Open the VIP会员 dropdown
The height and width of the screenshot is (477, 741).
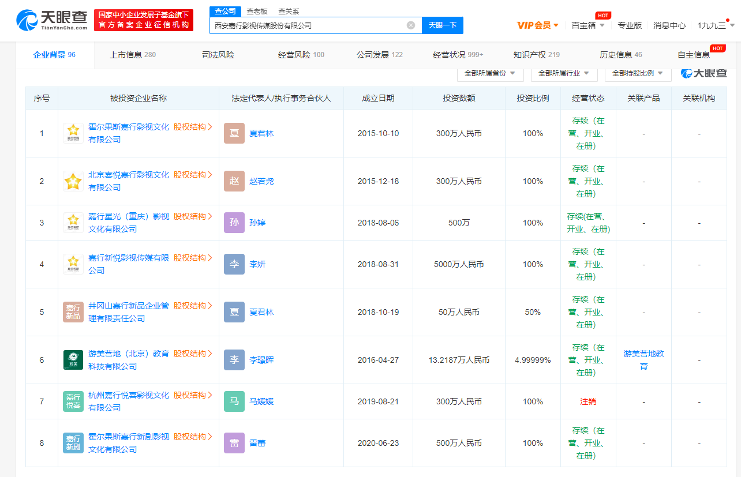[538, 25]
